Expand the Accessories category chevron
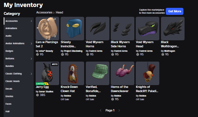 click(x=31, y=21)
